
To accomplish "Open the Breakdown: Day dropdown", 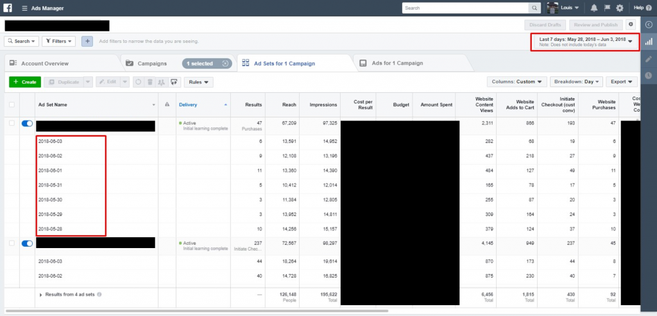I will point(576,82).
